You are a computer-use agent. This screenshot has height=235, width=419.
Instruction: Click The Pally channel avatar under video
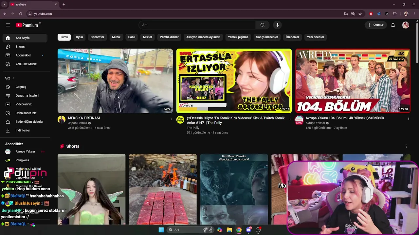click(180, 119)
